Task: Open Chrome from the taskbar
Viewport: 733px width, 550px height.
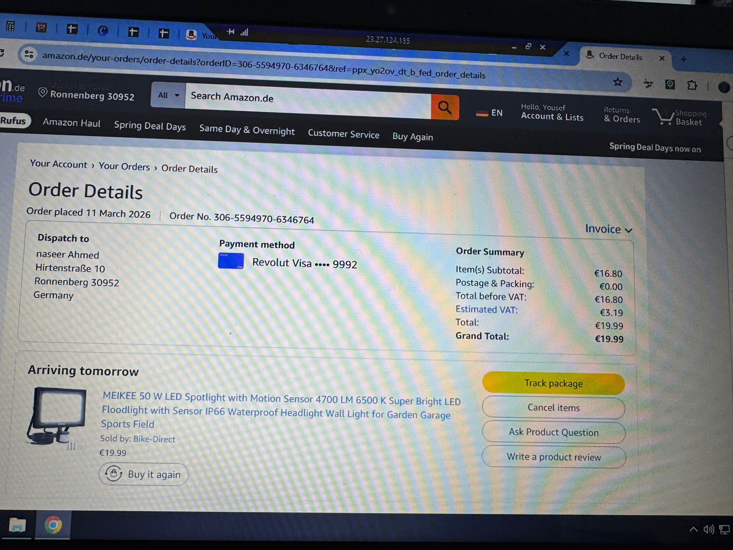Action: (x=53, y=525)
